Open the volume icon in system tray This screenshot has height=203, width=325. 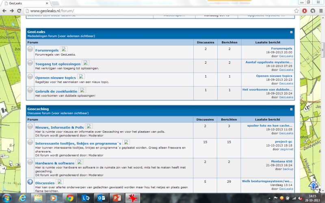coord(300,199)
